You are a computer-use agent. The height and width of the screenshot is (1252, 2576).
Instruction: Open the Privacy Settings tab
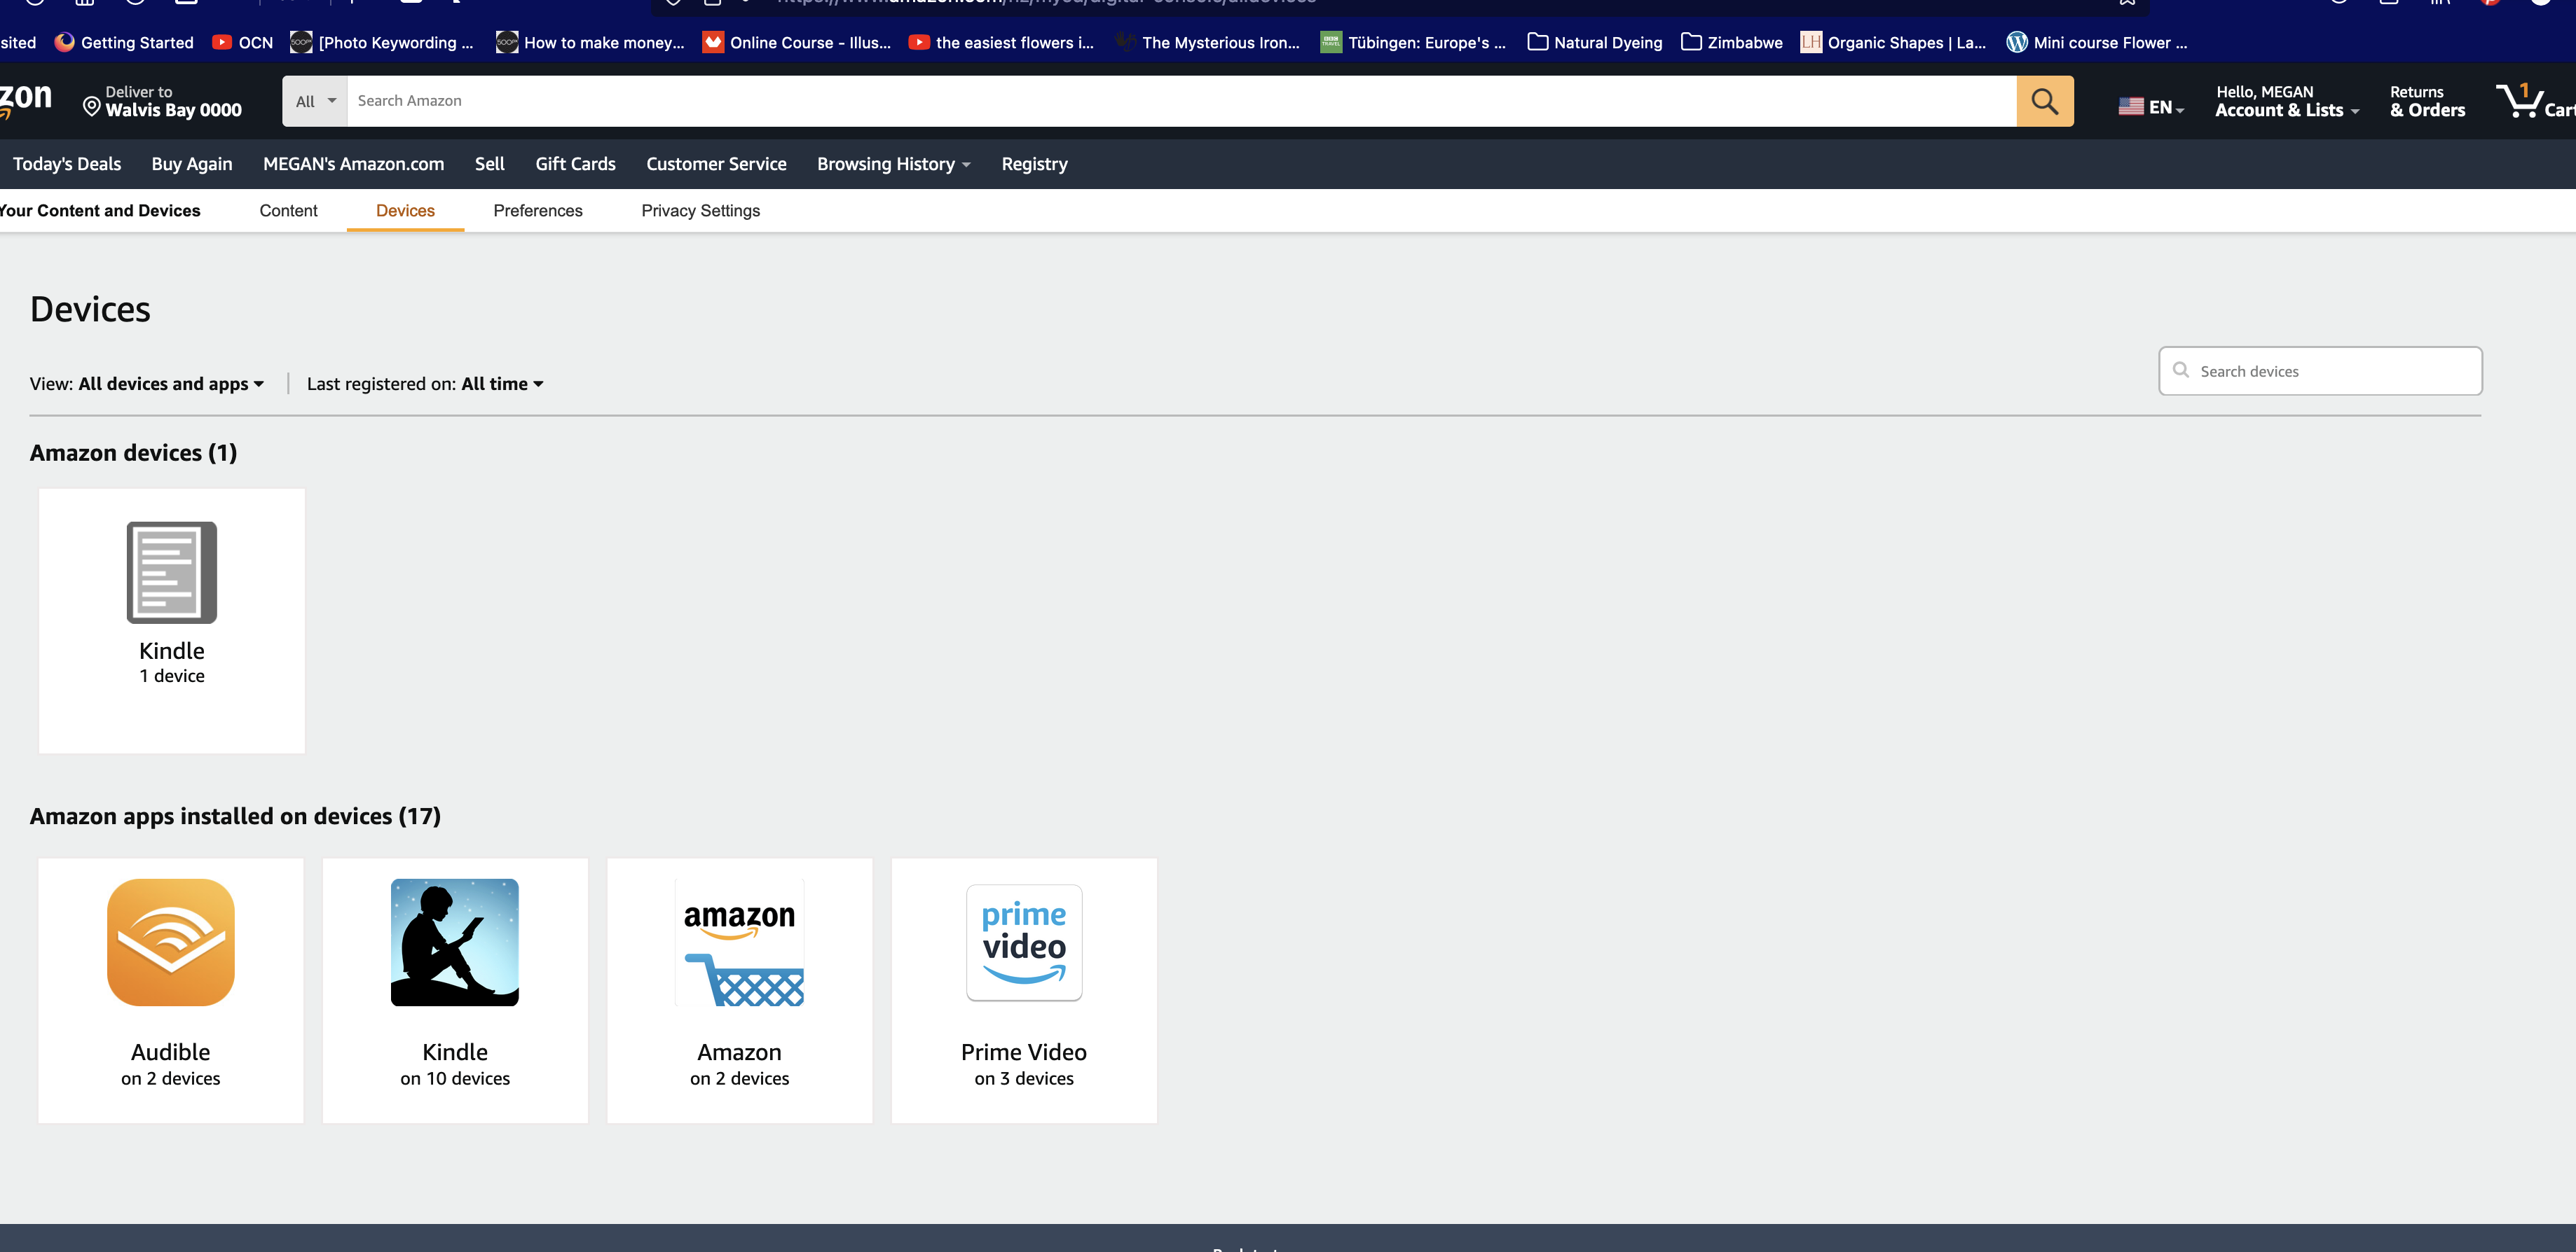[700, 211]
